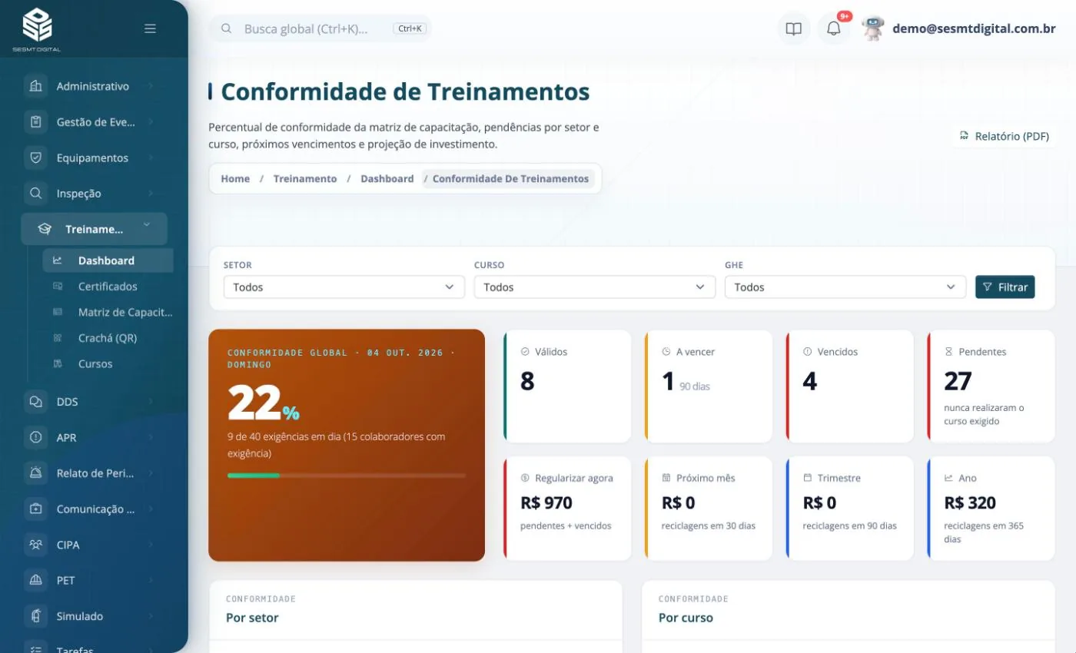Screen dimensions: 1076x653
Task: Click the Relato de Perigo siren icon
Action: coord(35,473)
